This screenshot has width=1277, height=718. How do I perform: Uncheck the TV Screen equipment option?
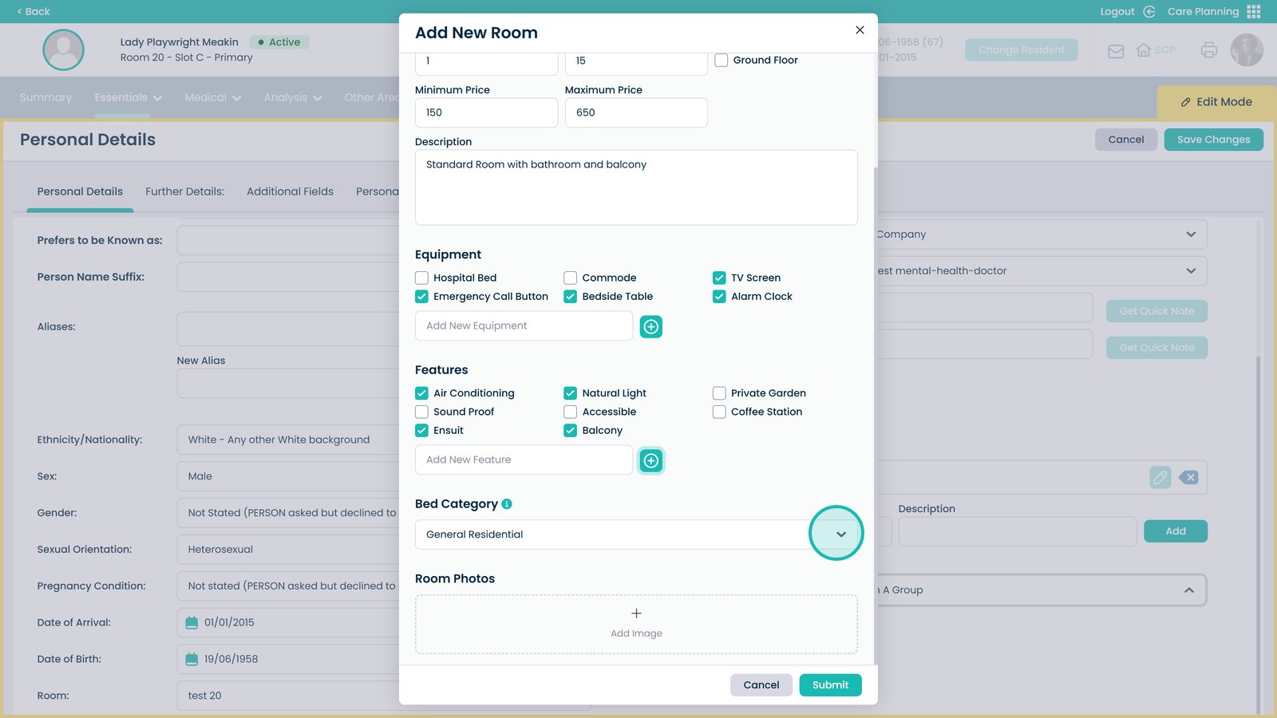[x=719, y=278]
